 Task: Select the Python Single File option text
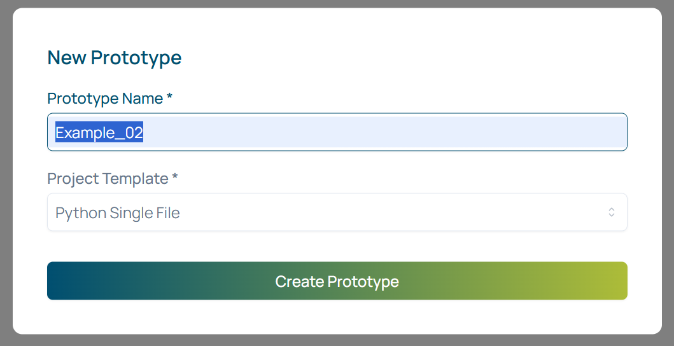[x=118, y=213]
